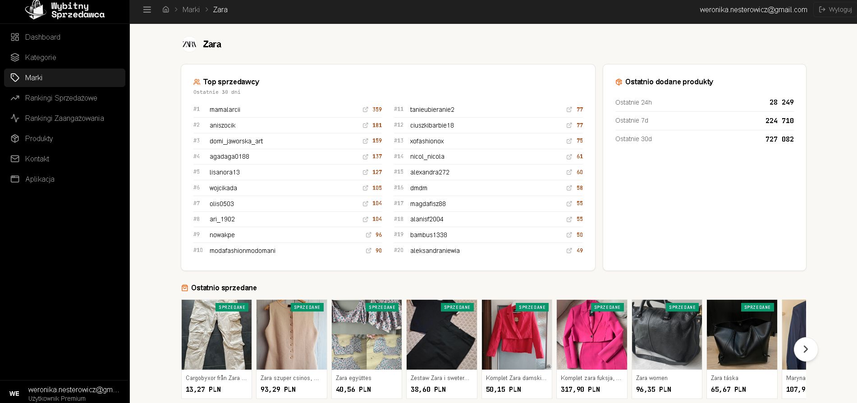Select Marki in the sidebar

click(x=64, y=78)
